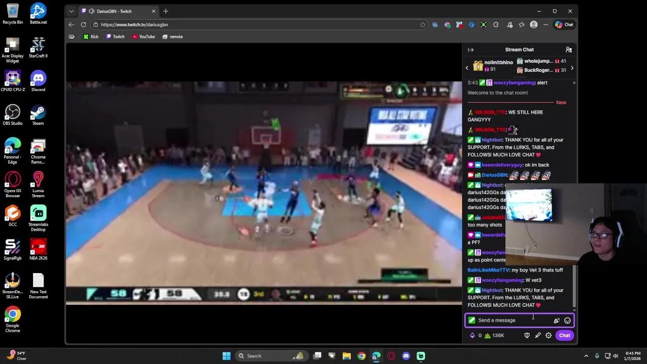Open Streamlabs Desktop shortcut
Image resolution: width=647 pixels, height=364 pixels.
click(38, 218)
